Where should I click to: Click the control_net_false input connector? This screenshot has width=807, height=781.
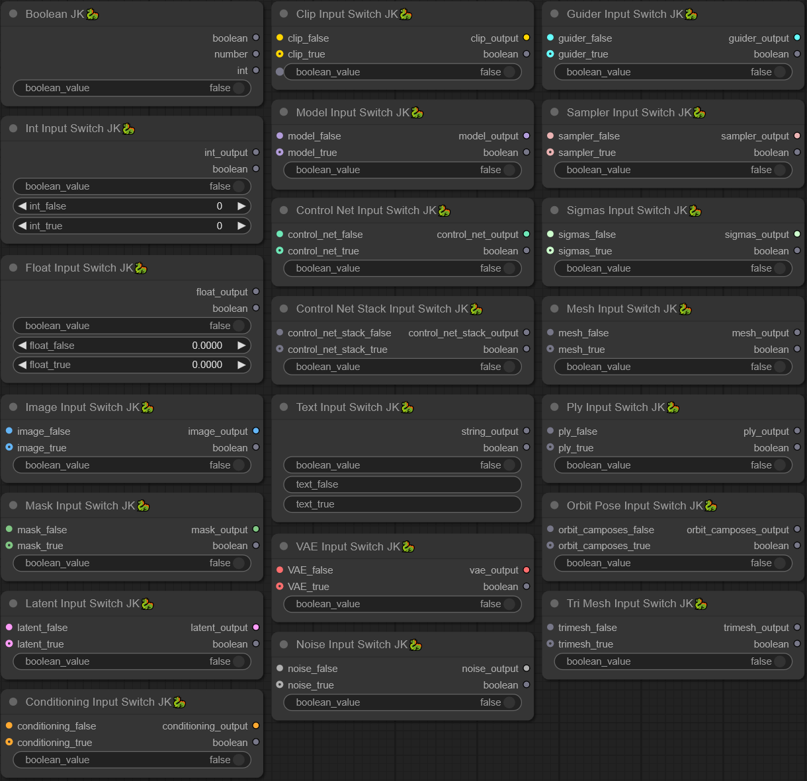[280, 234]
